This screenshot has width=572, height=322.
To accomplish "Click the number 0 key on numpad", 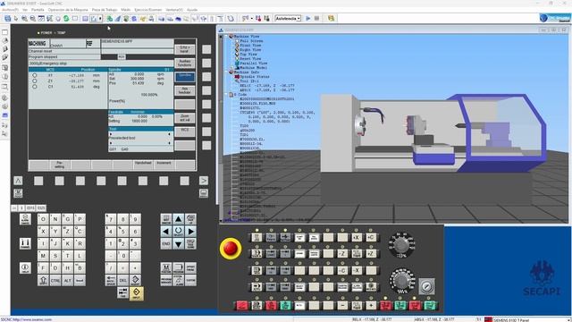I will [123, 256].
